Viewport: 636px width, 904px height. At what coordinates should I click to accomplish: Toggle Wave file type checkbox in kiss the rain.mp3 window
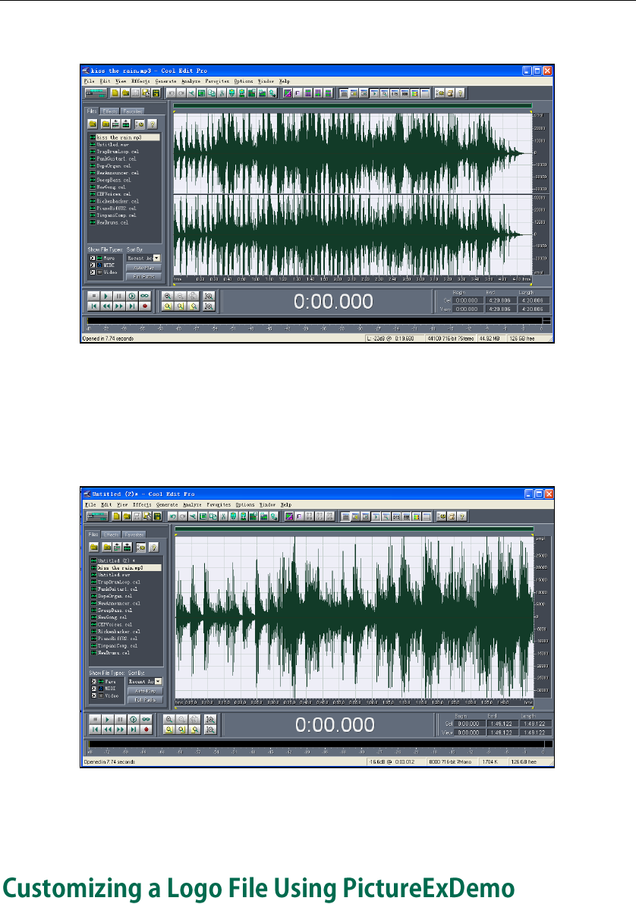pos(92,258)
